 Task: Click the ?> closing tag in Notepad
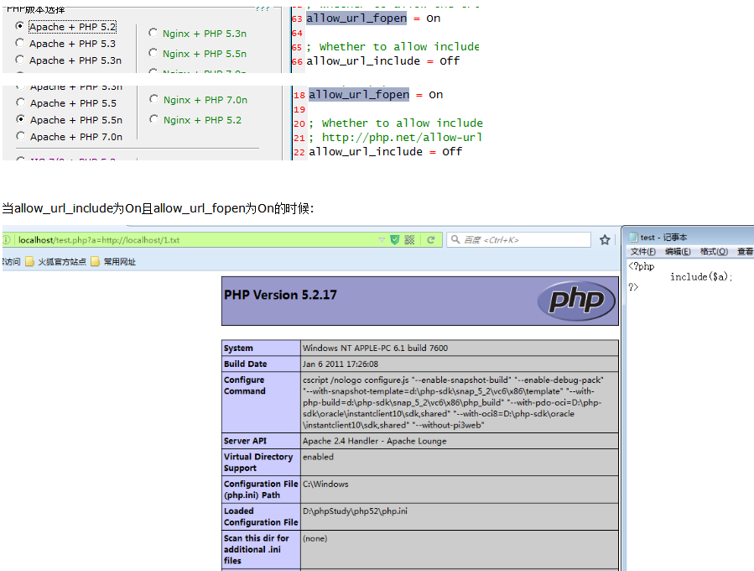coord(633,287)
